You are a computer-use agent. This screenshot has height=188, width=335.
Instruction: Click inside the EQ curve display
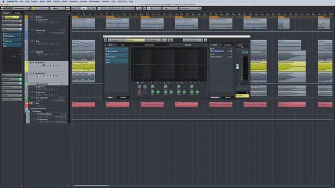169,64
